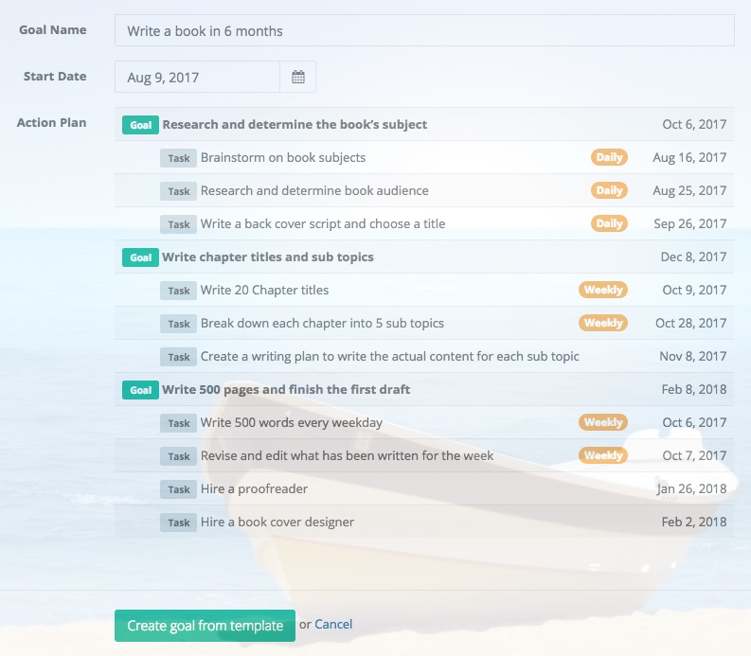
Task: Click Daily badge beside Write a back cover script
Action: (609, 223)
